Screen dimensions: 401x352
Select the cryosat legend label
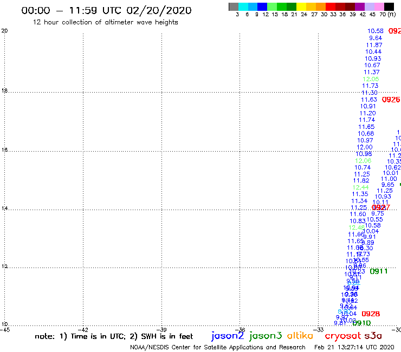(342, 336)
